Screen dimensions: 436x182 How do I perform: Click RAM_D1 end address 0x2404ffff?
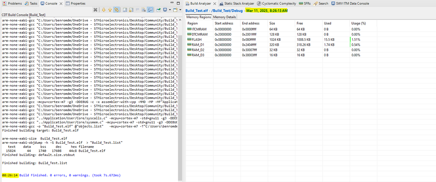[x=249, y=45]
